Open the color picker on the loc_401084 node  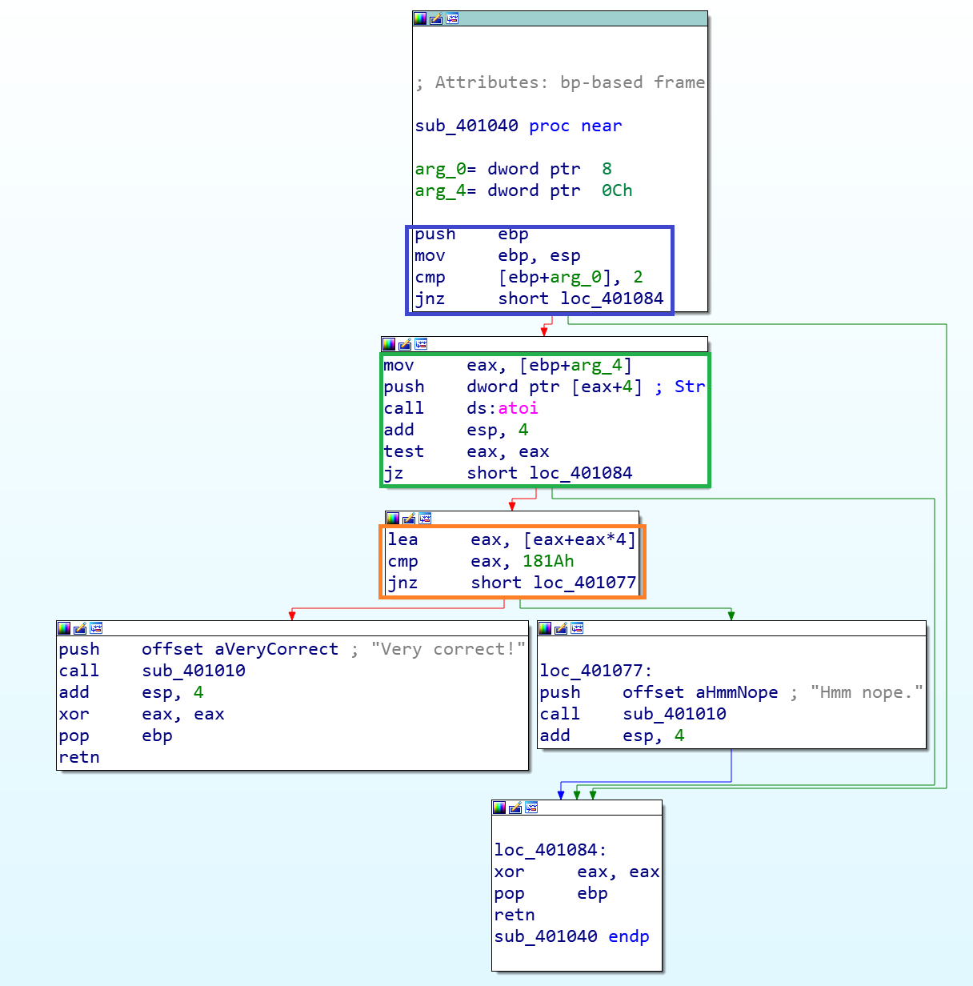(x=499, y=808)
